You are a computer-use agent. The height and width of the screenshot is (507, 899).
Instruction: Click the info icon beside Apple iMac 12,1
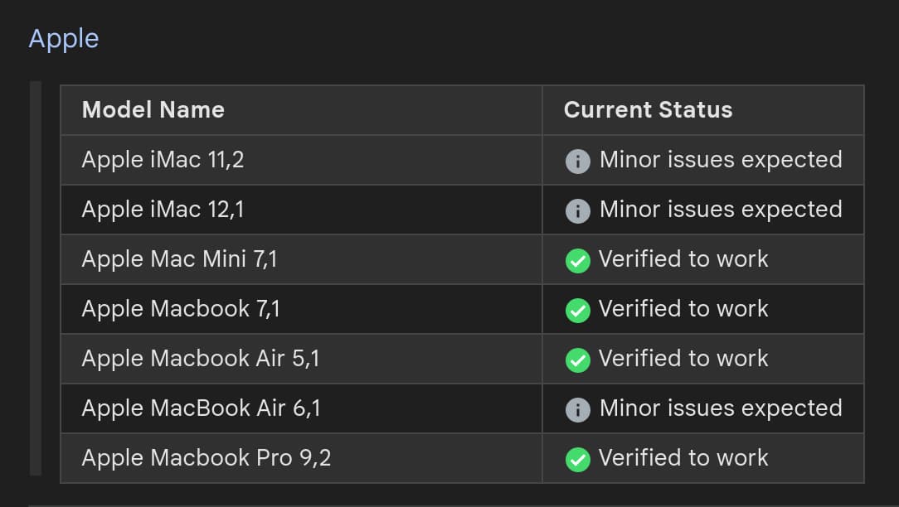point(577,210)
